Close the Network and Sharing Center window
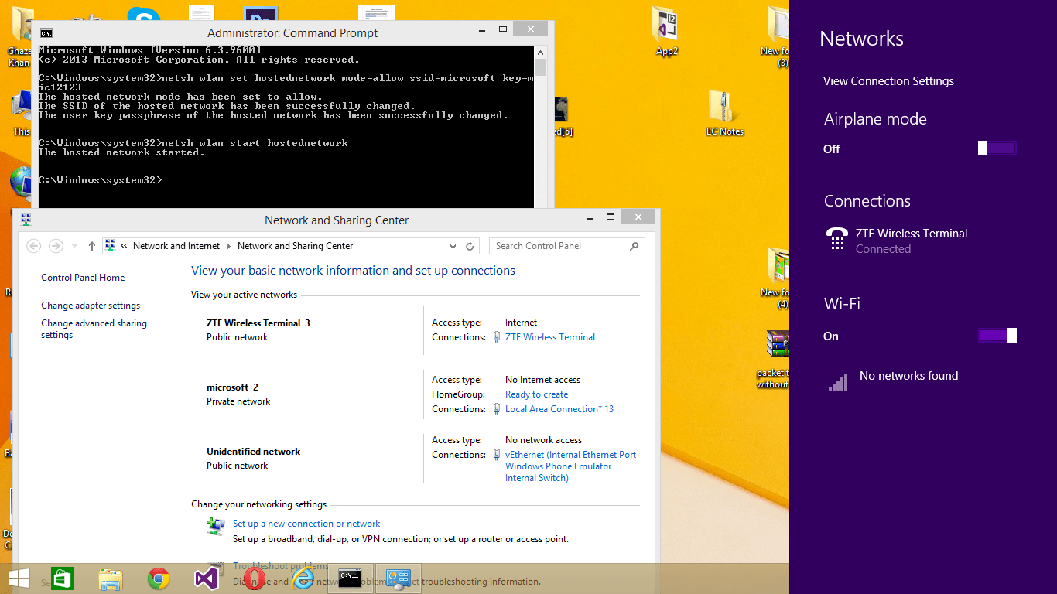 (x=638, y=217)
